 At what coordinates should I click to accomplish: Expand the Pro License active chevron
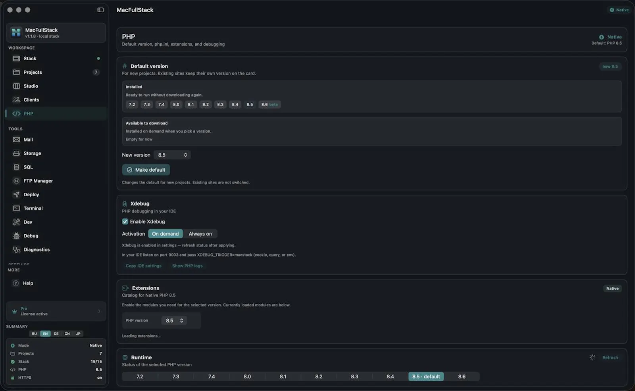coord(99,311)
